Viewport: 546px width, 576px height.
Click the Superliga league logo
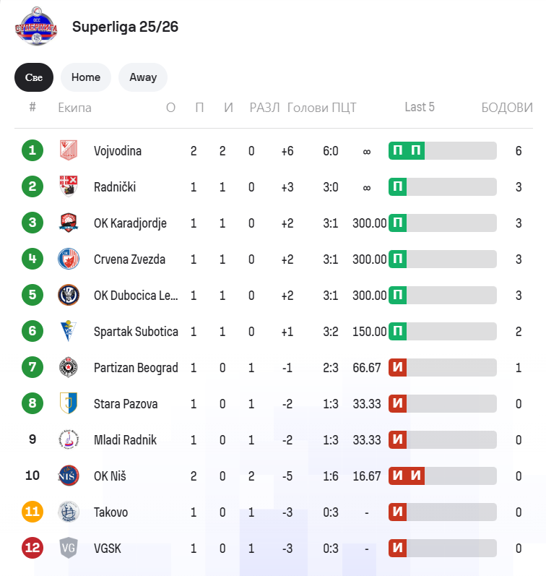click(x=36, y=27)
